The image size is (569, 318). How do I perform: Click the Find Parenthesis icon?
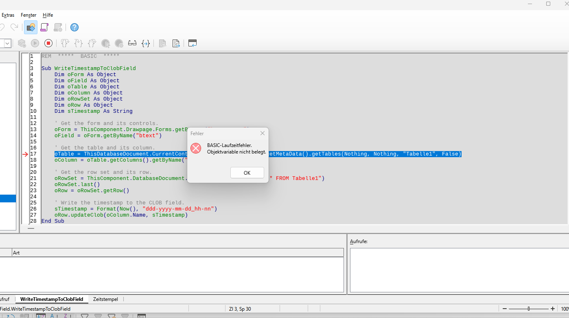click(146, 43)
